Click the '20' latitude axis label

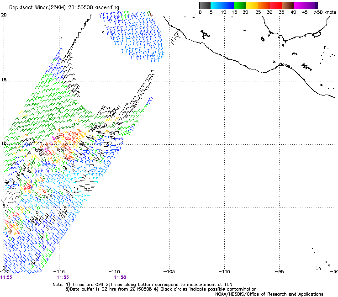click(x=4, y=15)
